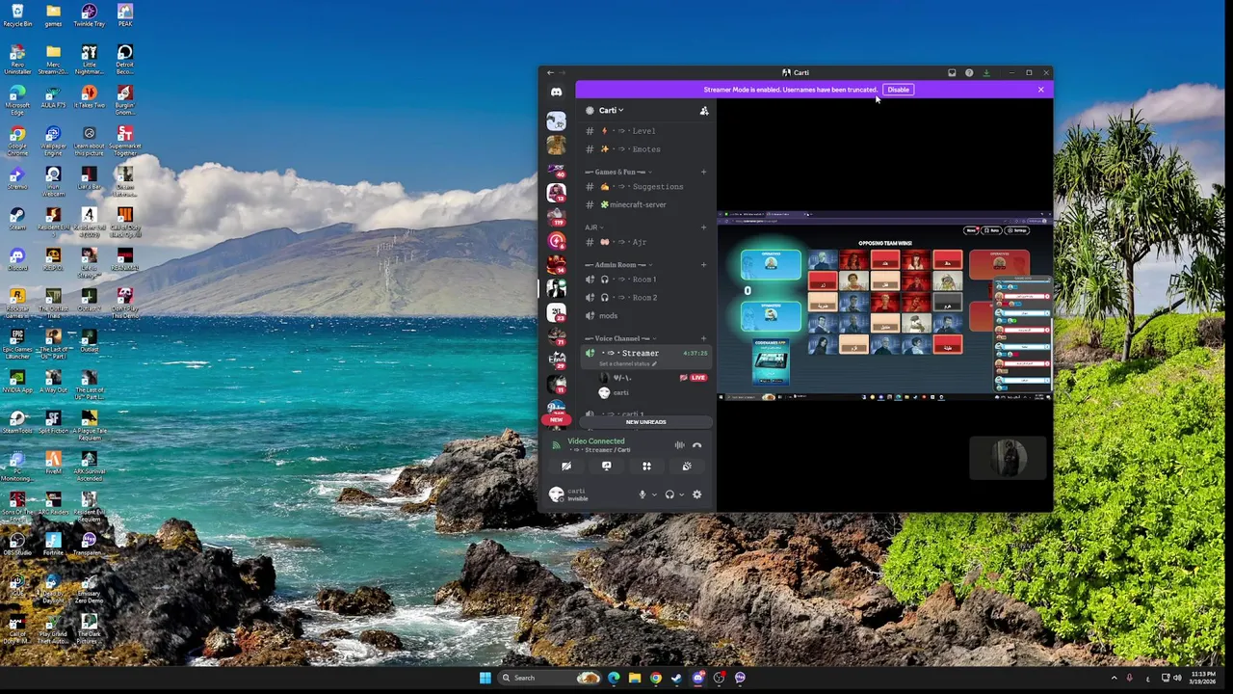Open invite members icon next to Carti

[x=704, y=111]
